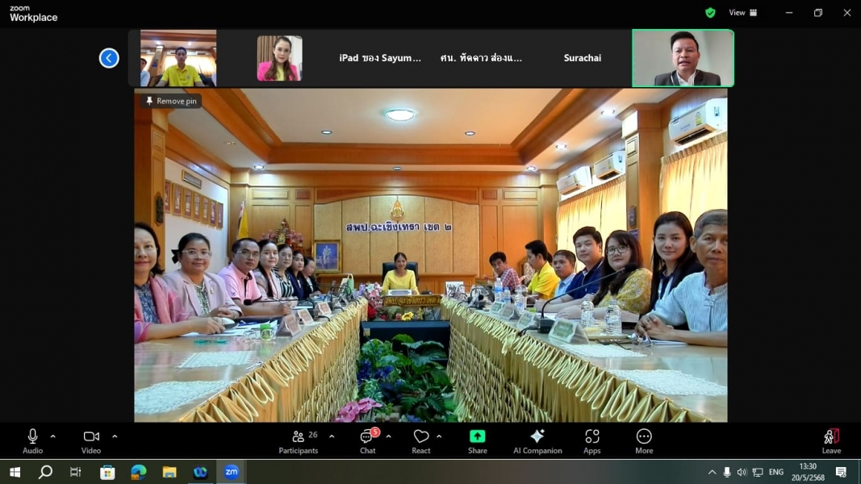Screen dimensions: 861x484
Task: Click microphone tray icon
Action: 726,472
